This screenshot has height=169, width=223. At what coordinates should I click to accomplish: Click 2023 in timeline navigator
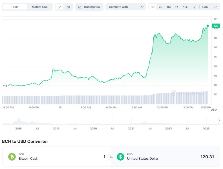click(206, 129)
